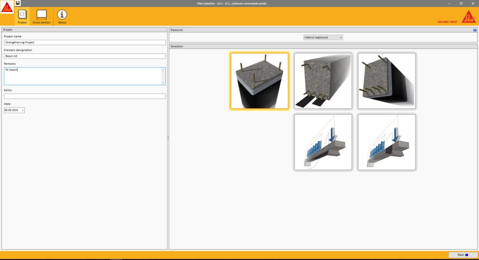The image size is (479, 260).
Task: Click the empty Editor field
Action: click(x=85, y=96)
